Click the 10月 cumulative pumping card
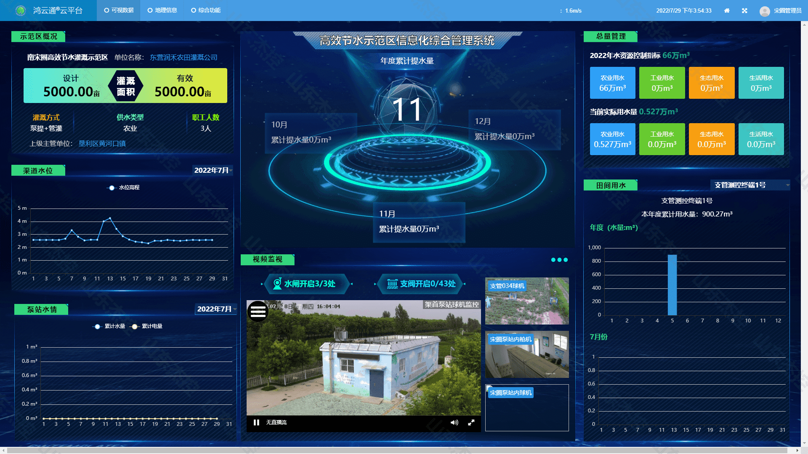Image resolution: width=808 pixels, height=454 pixels. click(311, 132)
